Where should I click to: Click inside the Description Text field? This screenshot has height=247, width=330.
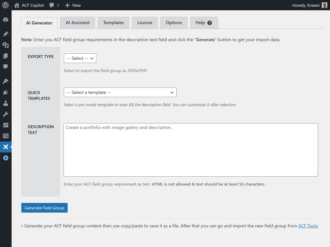click(x=190, y=150)
